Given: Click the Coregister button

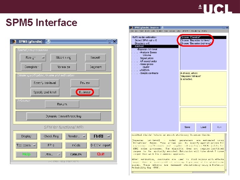Looking at the screenshot, I should tap(31, 67).
